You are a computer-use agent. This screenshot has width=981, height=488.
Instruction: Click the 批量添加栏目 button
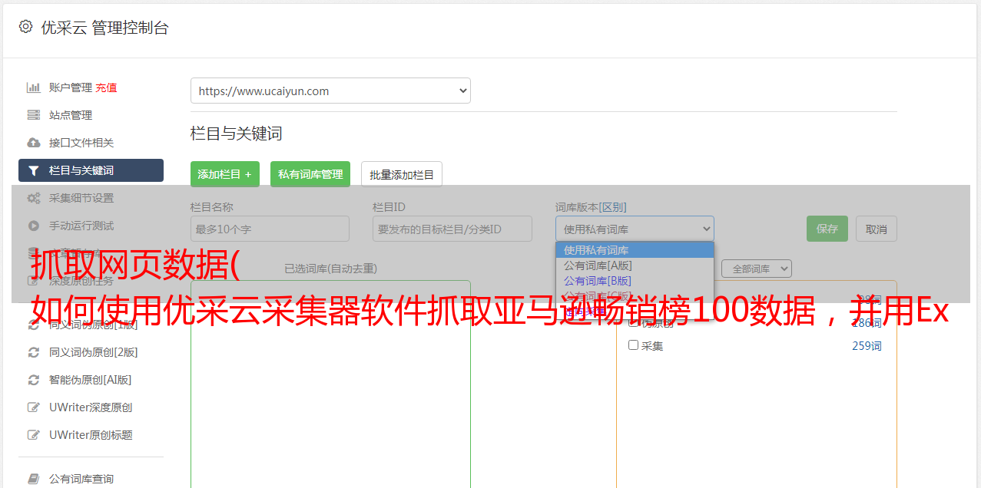coord(402,174)
